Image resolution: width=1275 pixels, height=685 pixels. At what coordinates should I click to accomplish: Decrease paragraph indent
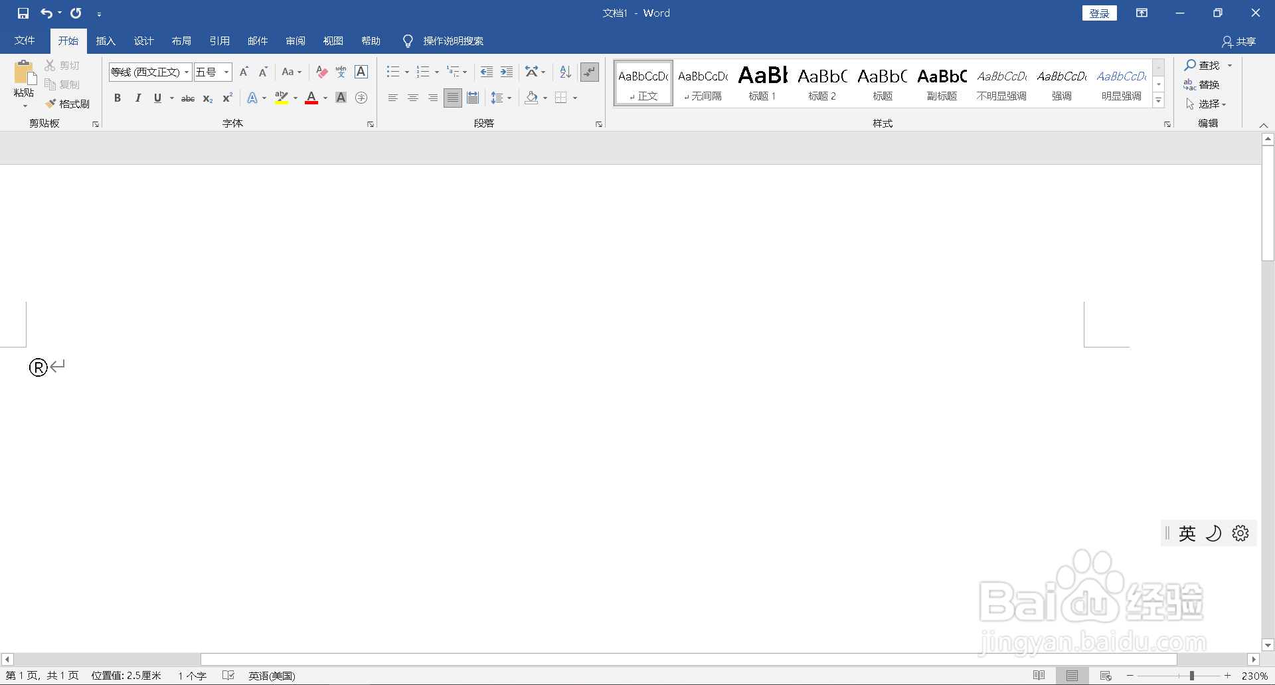pos(487,72)
